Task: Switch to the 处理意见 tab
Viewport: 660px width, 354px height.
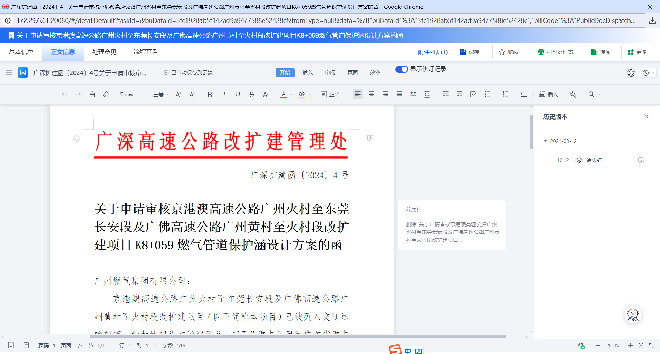Action: click(x=104, y=52)
